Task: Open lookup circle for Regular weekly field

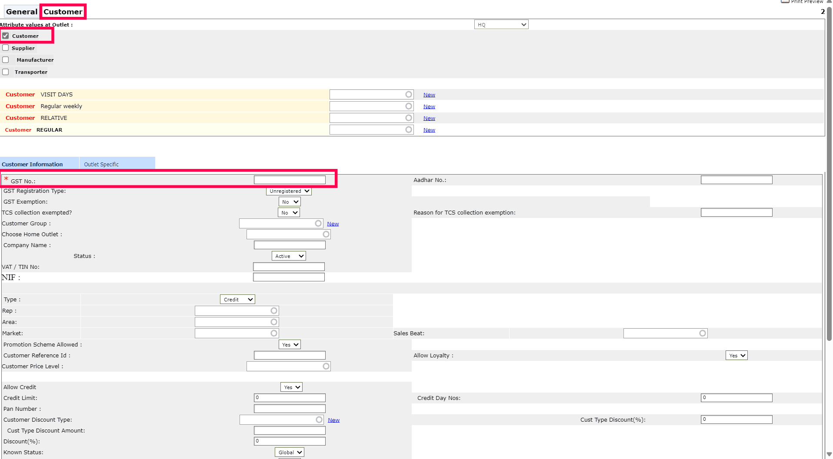Action: (409, 106)
